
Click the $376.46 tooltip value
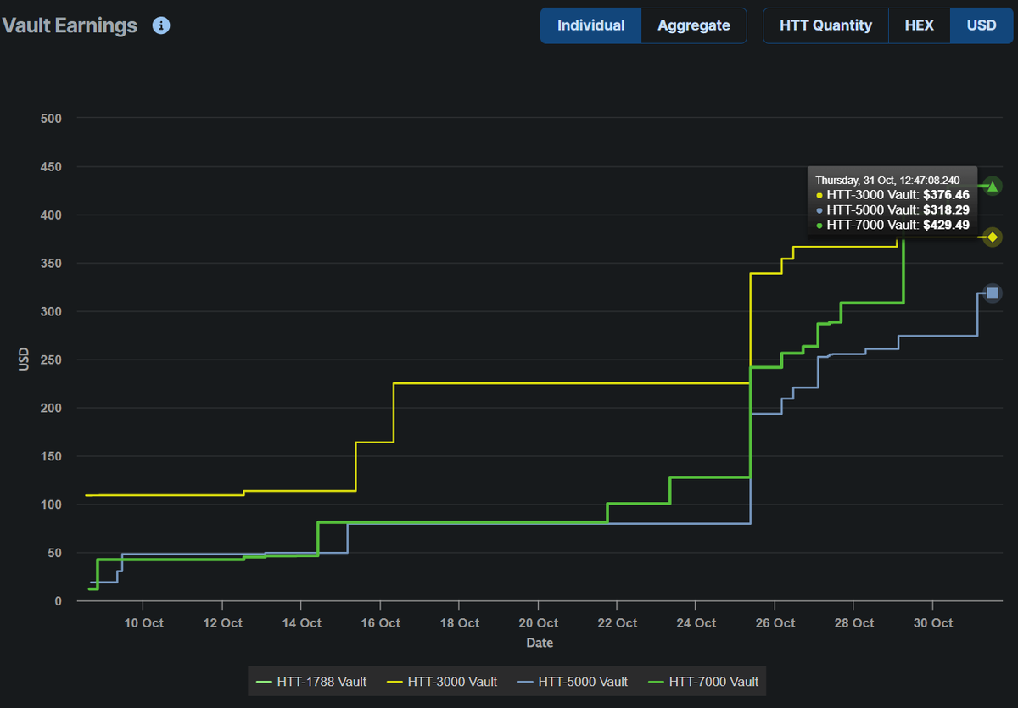pos(946,194)
